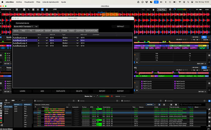This screenshot has height=130, width=211.
Task: Click the MIDI IN value 9214
Action: pyautogui.click(x=52, y=43)
